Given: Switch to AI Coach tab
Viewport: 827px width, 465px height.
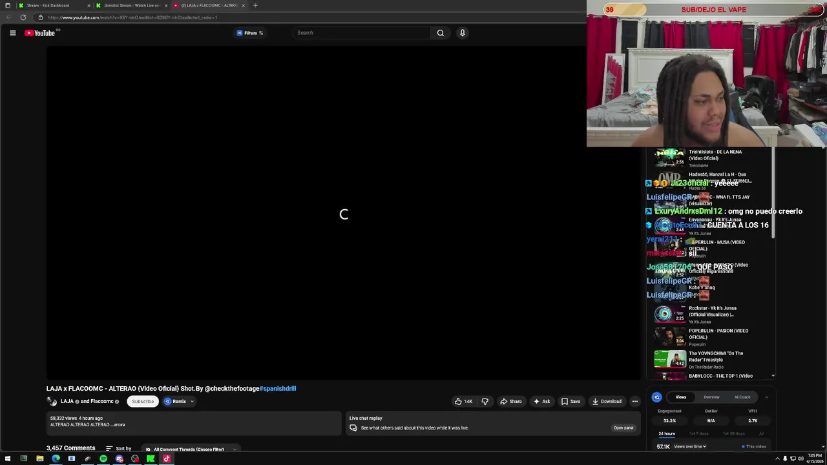Looking at the screenshot, I should 742,397.
